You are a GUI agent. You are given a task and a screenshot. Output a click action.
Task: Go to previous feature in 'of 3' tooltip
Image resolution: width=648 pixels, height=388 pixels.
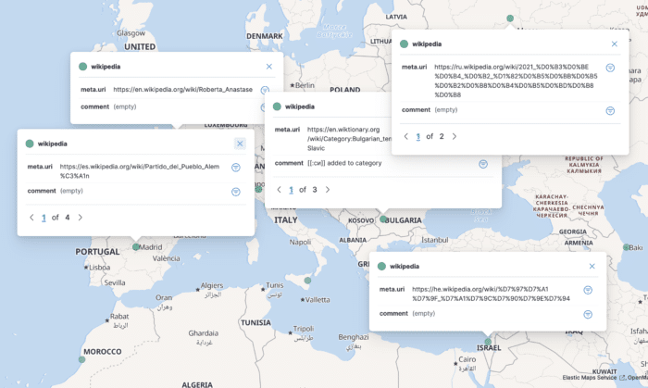pos(279,190)
